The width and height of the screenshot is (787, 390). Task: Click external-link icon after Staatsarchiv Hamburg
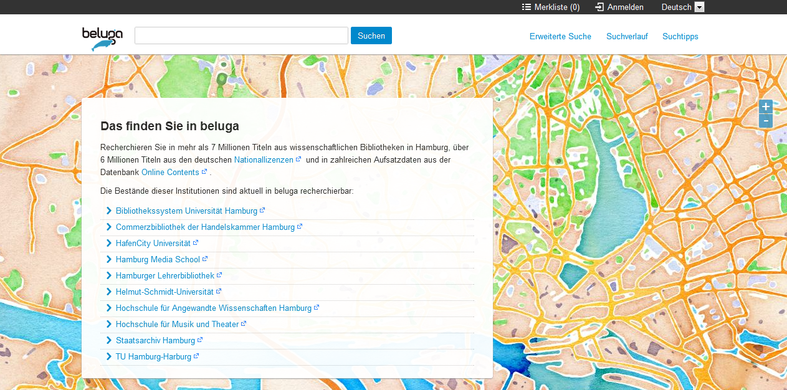point(200,340)
